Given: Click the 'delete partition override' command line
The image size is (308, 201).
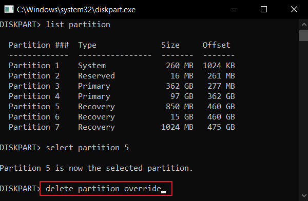Looking at the screenshot, I should coord(104,189).
